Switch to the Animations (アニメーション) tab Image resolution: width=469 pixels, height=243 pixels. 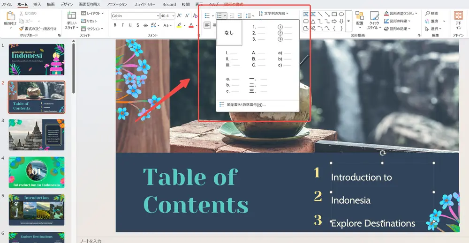[117, 5]
